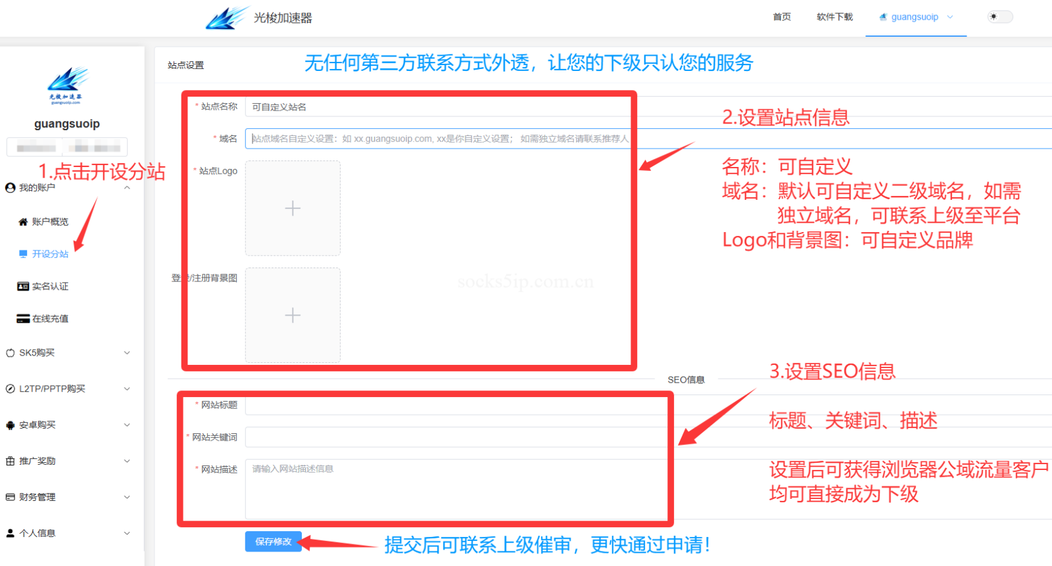
Task: Click the 开设分站 monitor icon
Action: (x=23, y=254)
